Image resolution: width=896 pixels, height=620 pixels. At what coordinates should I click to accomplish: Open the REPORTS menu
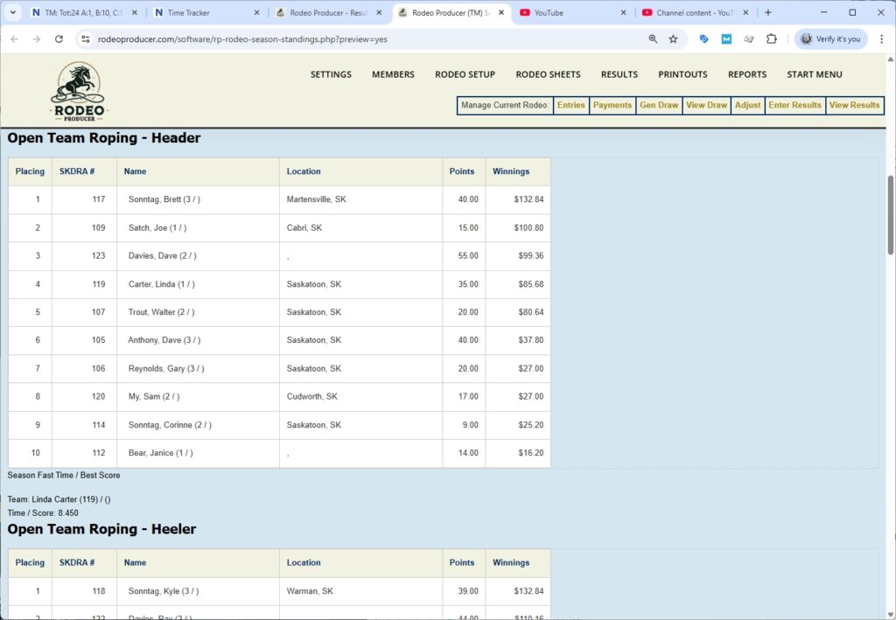pos(746,74)
